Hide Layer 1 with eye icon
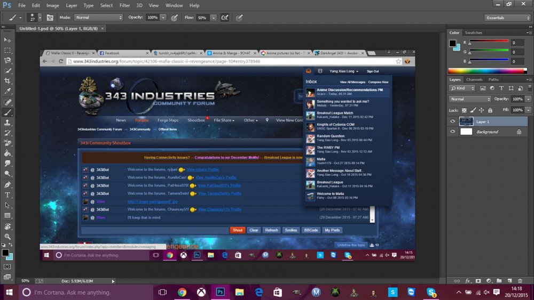The width and height of the screenshot is (534, 300). (453, 121)
